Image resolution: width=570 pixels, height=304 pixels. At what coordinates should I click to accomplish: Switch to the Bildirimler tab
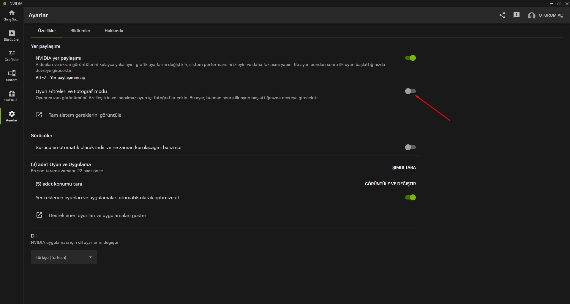tap(80, 31)
